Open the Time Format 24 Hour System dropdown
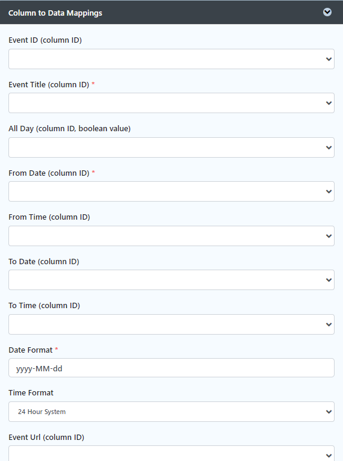This screenshot has height=461, width=343. pos(171,412)
